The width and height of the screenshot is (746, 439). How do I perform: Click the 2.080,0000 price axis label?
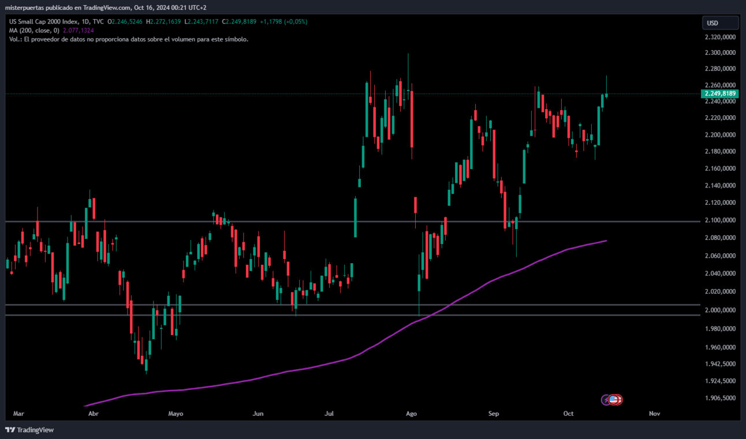pos(720,238)
